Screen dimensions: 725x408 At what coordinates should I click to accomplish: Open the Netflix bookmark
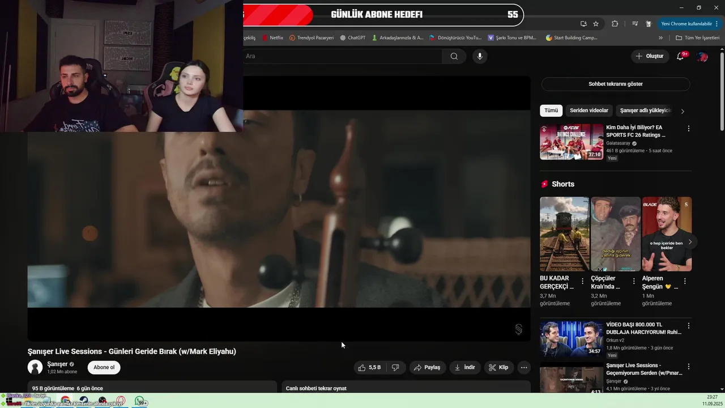272,38
